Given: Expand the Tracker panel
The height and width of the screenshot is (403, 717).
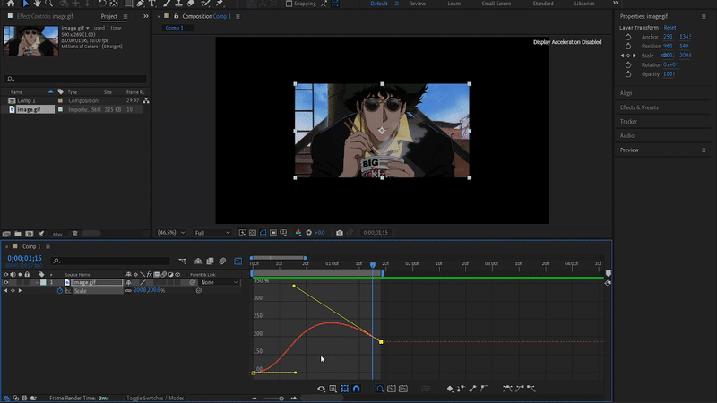Looking at the screenshot, I should (629, 122).
